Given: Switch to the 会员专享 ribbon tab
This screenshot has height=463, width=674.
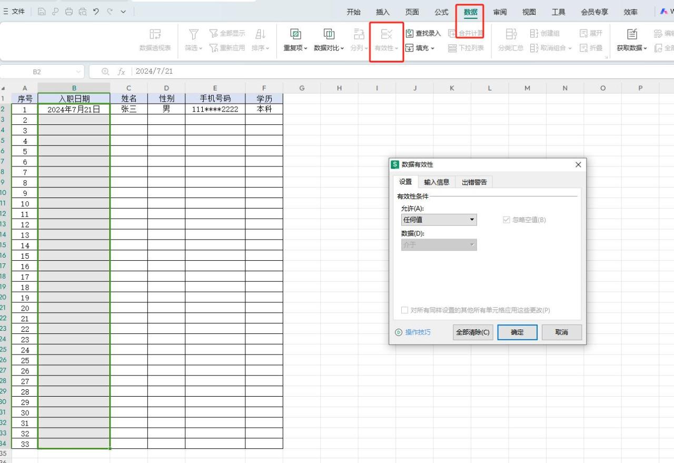Looking at the screenshot, I should click(594, 12).
